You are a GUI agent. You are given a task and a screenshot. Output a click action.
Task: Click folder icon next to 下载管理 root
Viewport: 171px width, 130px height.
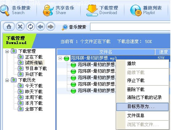(x=14, y=51)
